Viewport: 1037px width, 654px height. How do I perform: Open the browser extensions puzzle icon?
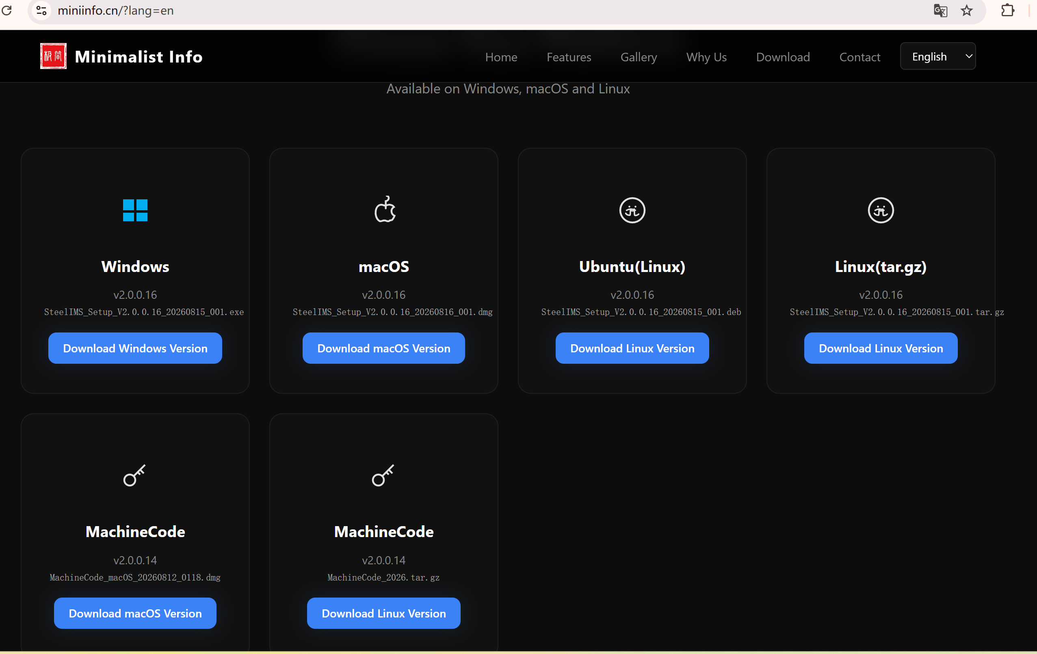point(1008,10)
